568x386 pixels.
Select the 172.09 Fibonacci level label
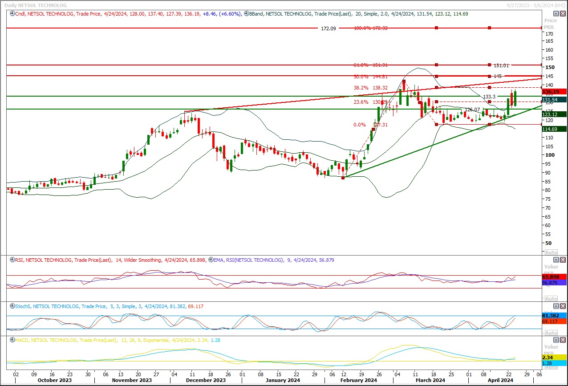[329, 28]
